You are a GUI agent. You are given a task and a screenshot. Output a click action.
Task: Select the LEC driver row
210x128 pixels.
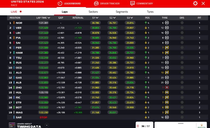click(18, 33)
